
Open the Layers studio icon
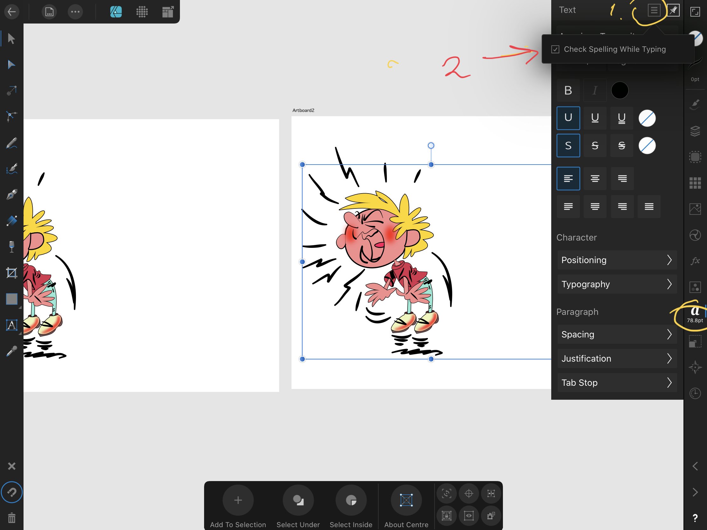coord(695,131)
